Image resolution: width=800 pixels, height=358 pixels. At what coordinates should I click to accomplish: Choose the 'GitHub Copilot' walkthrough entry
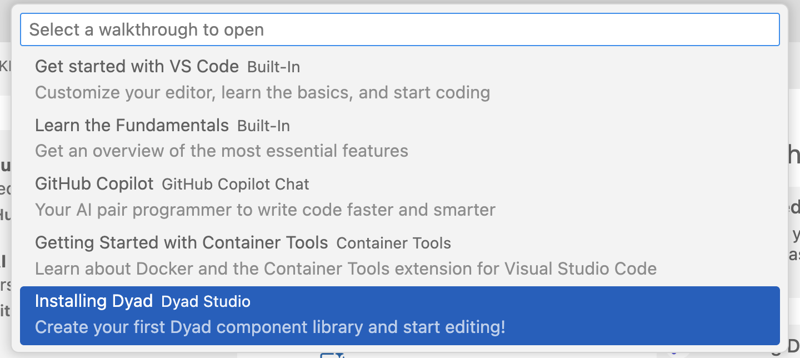point(94,184)
